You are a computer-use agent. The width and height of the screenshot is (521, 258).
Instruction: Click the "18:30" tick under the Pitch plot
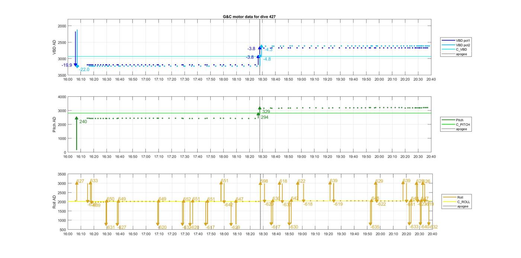point(262,157)
